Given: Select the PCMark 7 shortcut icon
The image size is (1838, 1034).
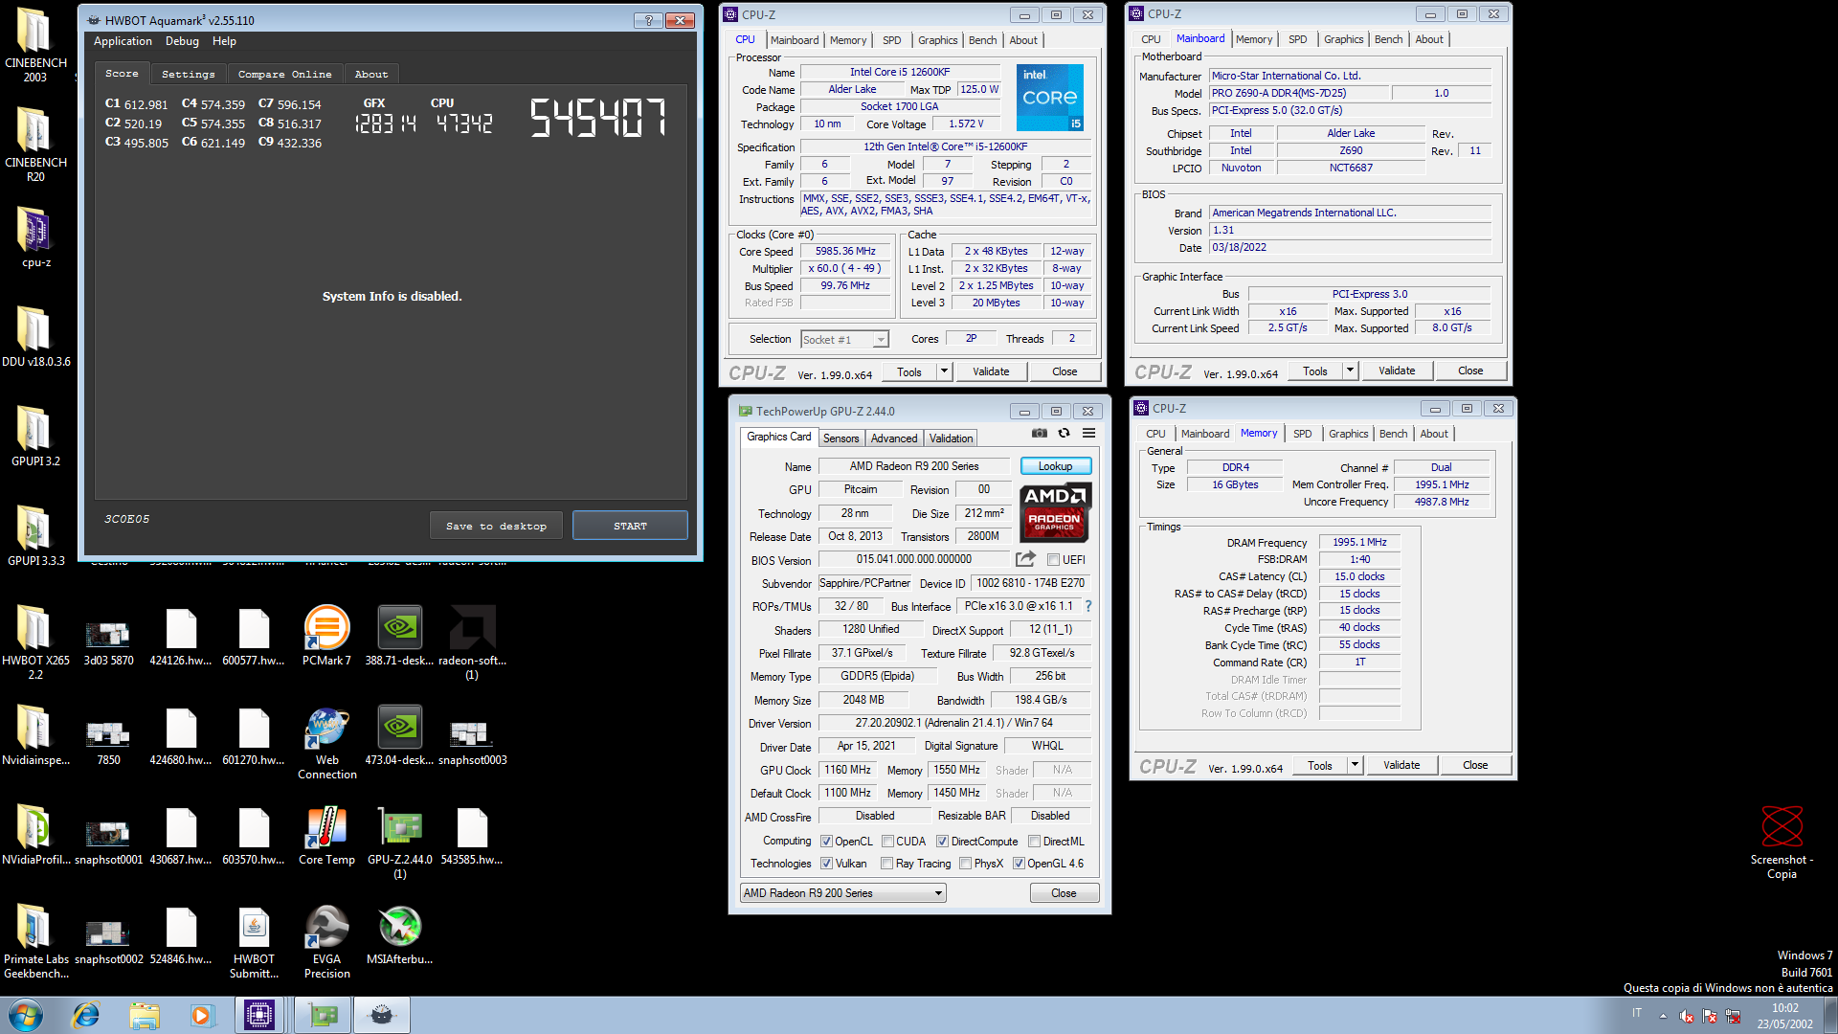Looking at the screenshot, I should click(x=326, y=636).
